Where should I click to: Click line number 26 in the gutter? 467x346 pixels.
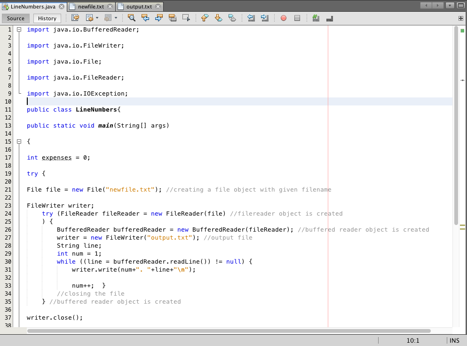[x=8, y=229]
